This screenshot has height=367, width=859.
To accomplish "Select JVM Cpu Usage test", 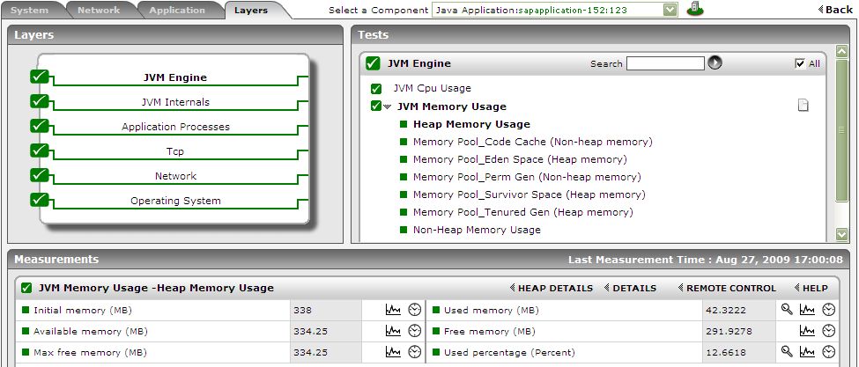I will tap(432, 88).
